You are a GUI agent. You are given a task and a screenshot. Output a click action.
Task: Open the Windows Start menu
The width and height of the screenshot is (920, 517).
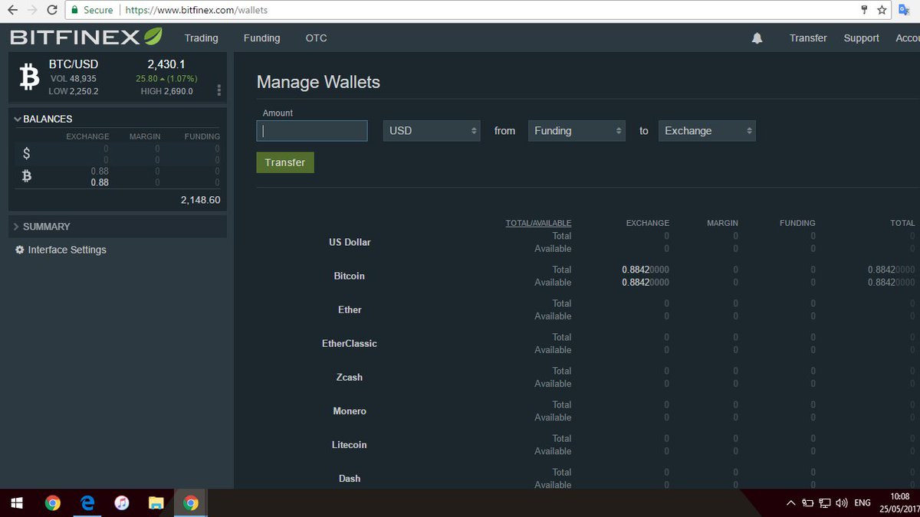coord(15,502)
